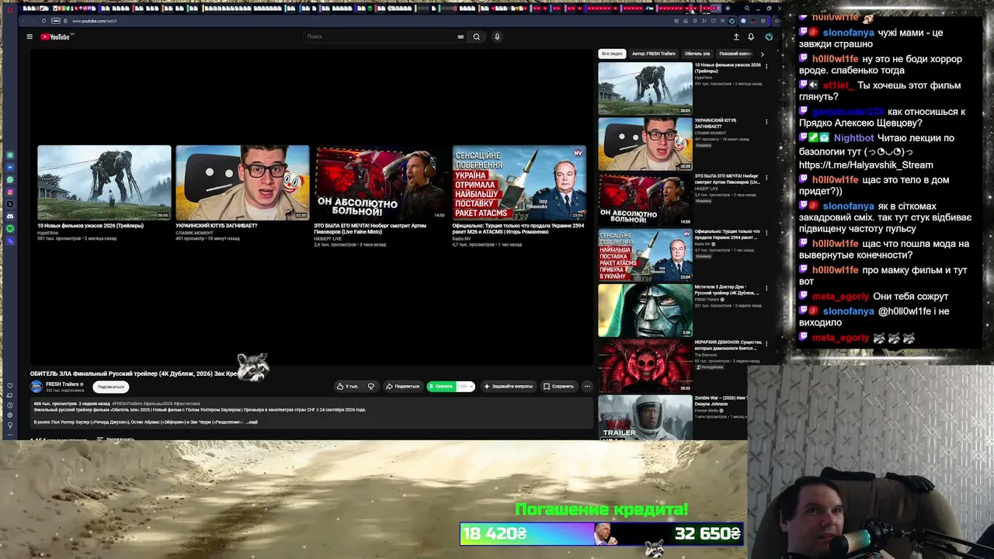Dislike the video with the thumbs-down button
The image size is (994, 559).
(371, 386)
